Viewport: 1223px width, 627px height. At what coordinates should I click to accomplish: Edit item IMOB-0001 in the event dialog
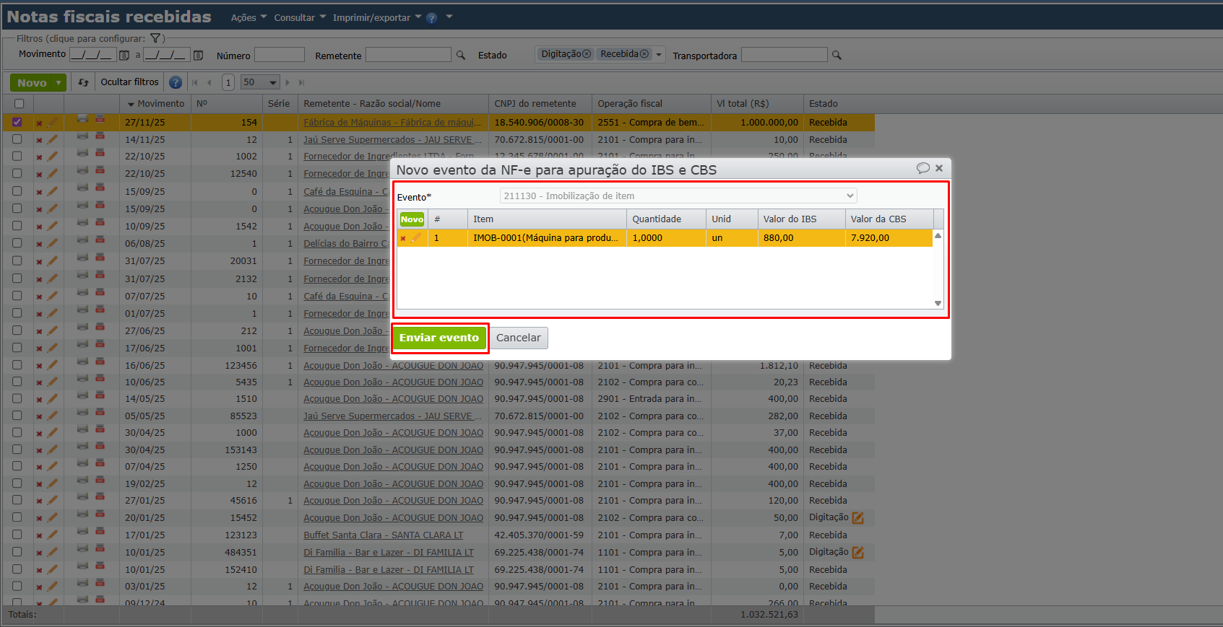pos(416,237)
